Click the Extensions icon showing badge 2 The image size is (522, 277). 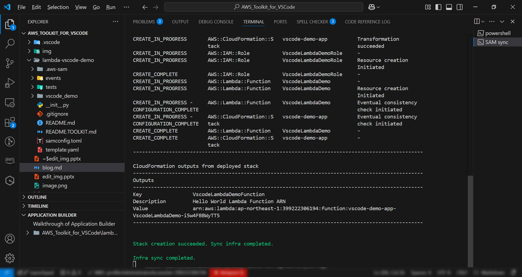(x=10, y=122)
